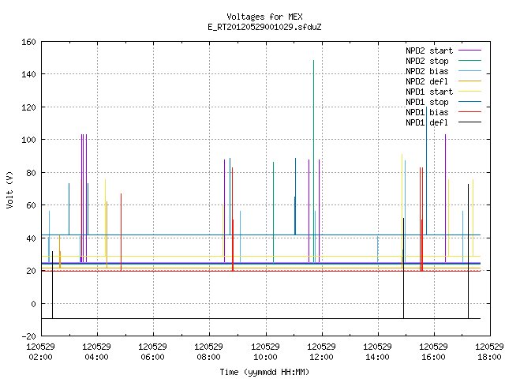
Task: Click the 'Voltages for MEX' chart title
Action: click(x=264, y=17)
